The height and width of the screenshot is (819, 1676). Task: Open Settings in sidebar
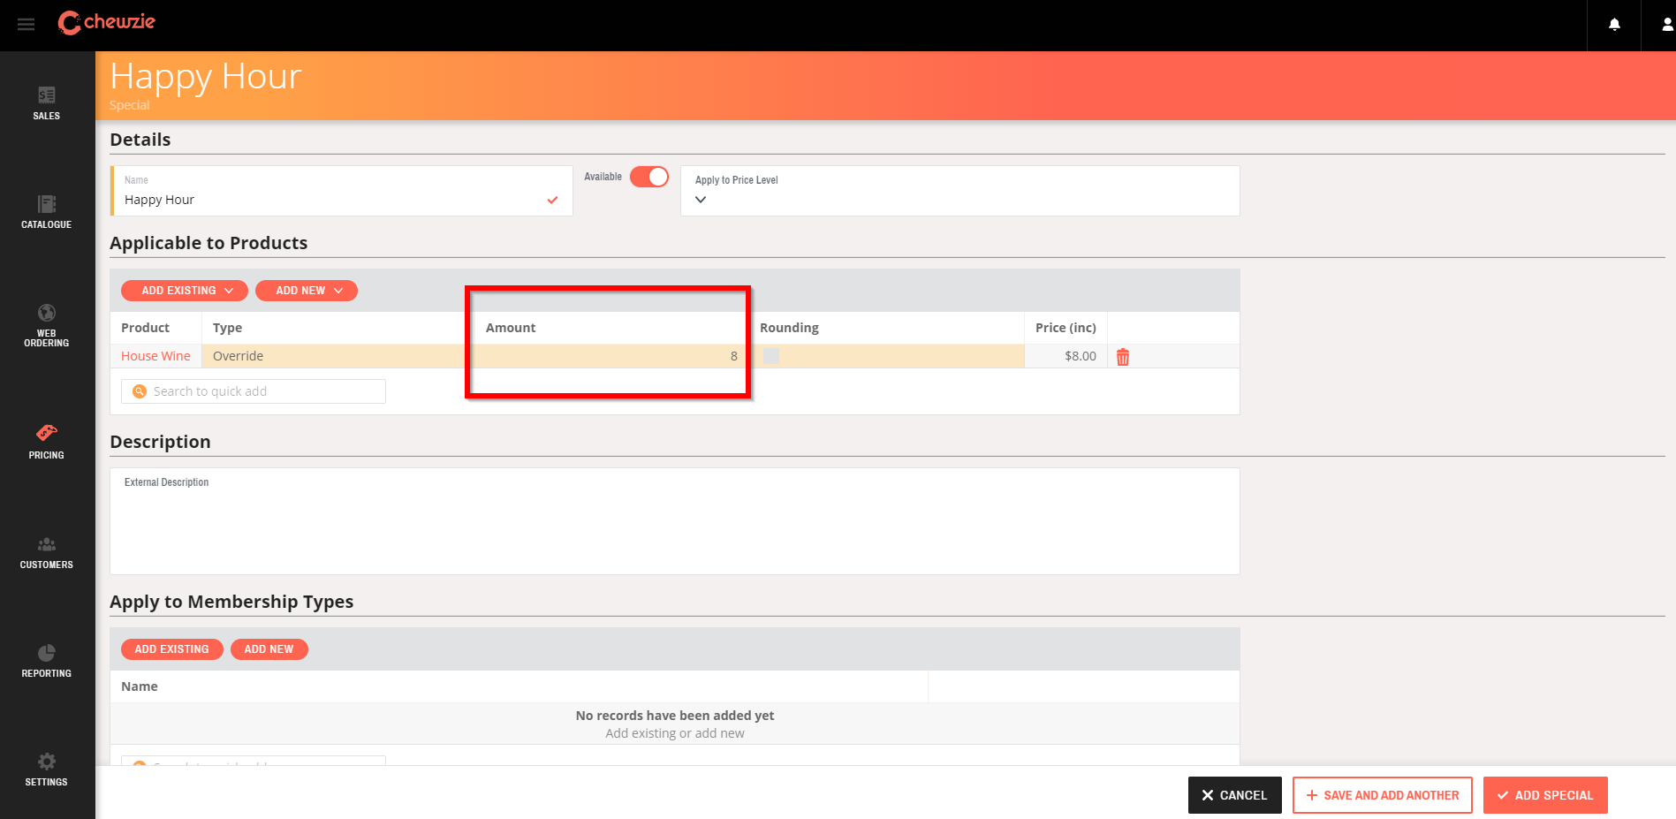47,770
